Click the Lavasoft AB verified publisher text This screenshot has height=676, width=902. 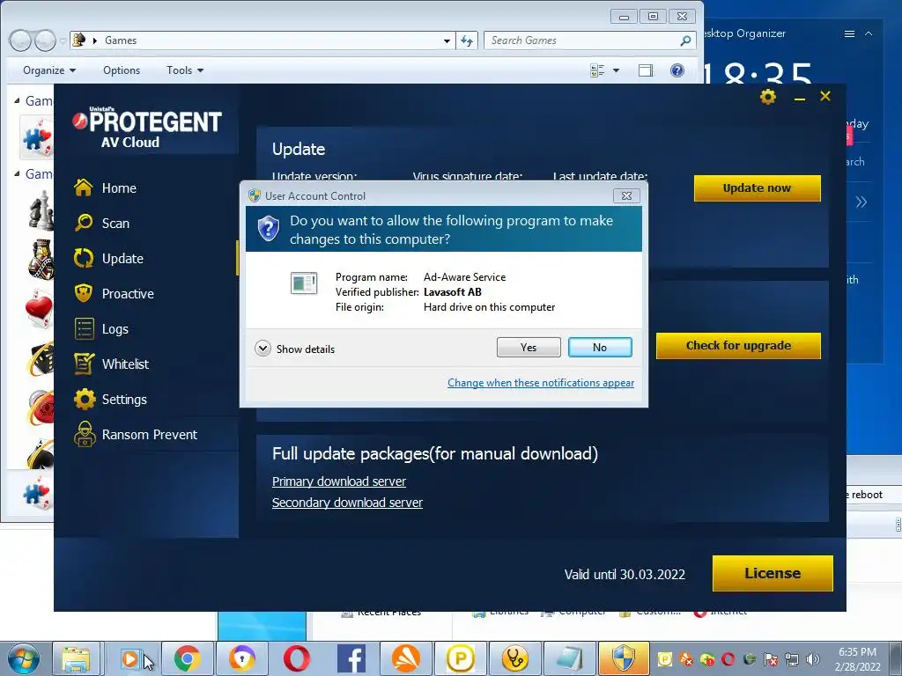(x=453, y=292)
